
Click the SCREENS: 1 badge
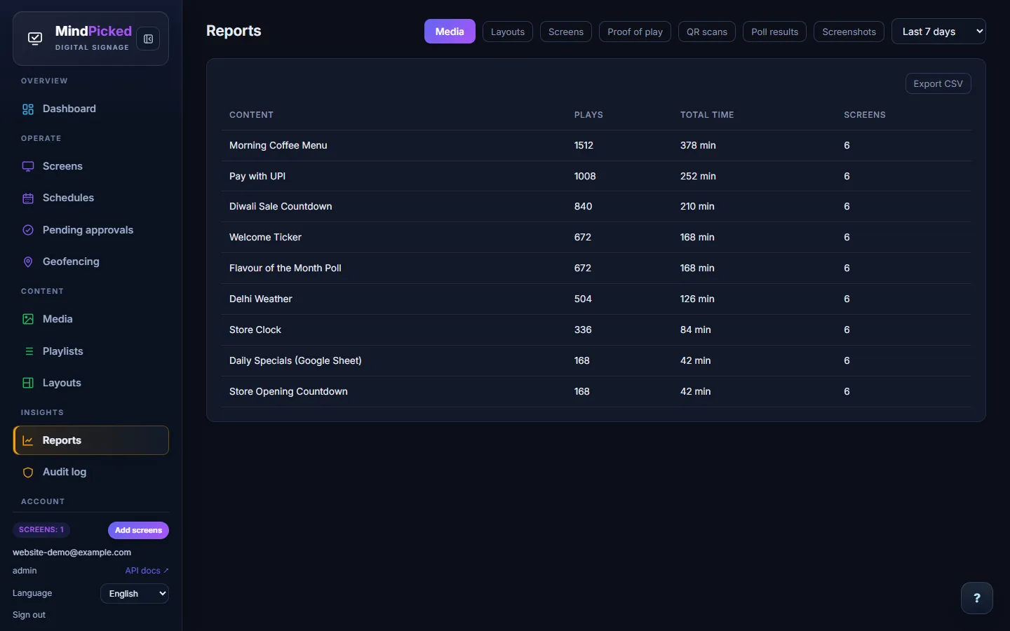[x=41, y=530]
